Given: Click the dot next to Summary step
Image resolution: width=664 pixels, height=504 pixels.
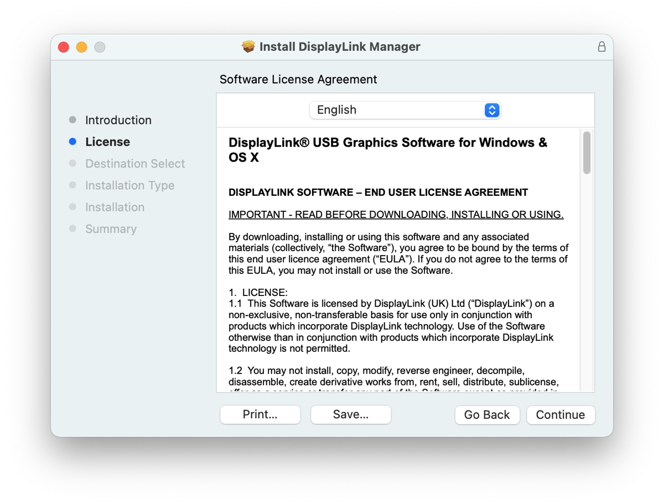Looking at the screenshot, I should (72, 228).
